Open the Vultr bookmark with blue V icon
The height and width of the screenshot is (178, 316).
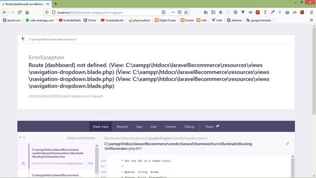click(x=217, y=20)
